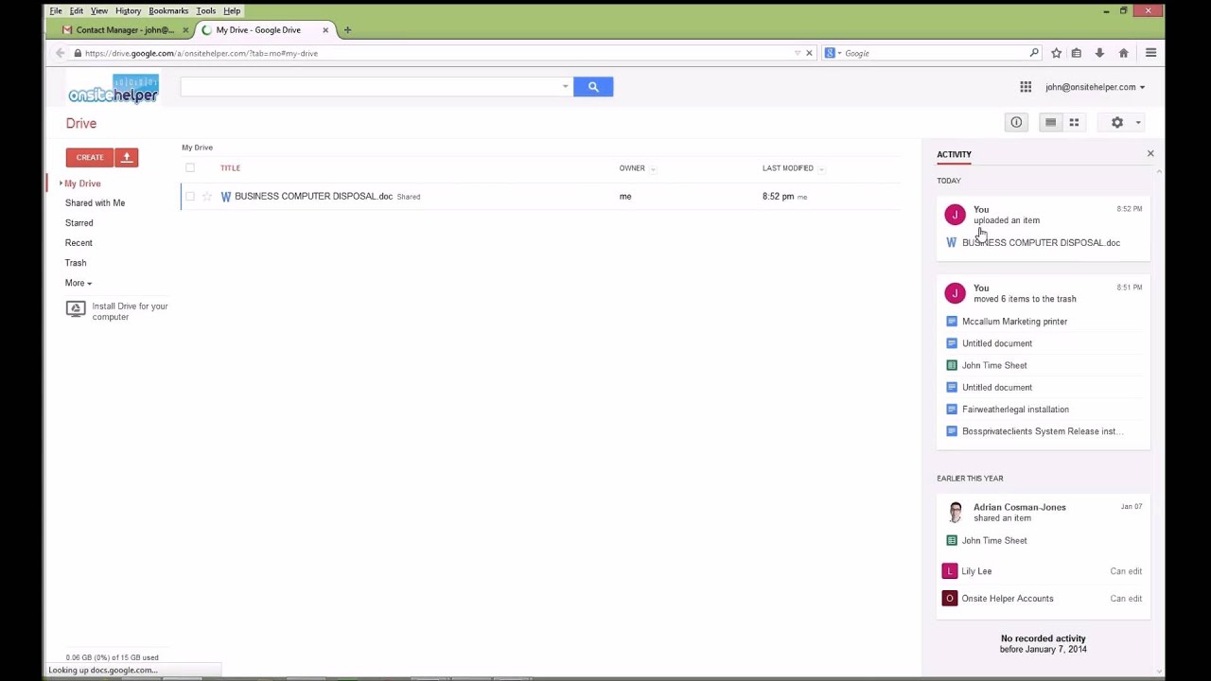
Task: Open the Last Modified sort dropdown
Action: [819, 167]
